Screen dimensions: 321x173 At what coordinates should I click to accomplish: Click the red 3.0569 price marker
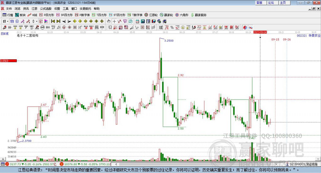tap(8, 61)
